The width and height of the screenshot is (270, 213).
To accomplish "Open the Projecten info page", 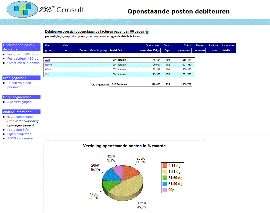I will tap(18, 130).
